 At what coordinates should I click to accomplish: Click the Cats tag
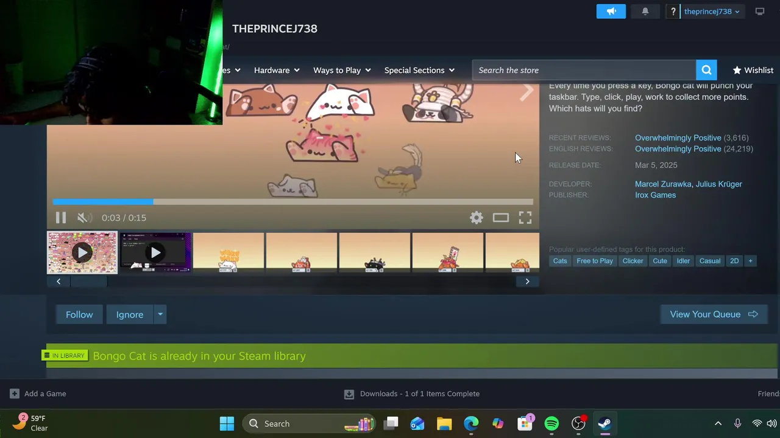(560, 261)
